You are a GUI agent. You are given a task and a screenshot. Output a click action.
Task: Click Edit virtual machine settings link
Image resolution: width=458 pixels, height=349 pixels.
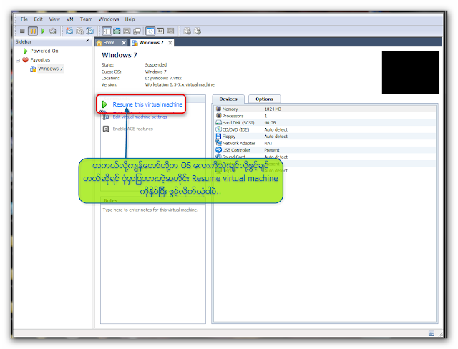point(140,117)
